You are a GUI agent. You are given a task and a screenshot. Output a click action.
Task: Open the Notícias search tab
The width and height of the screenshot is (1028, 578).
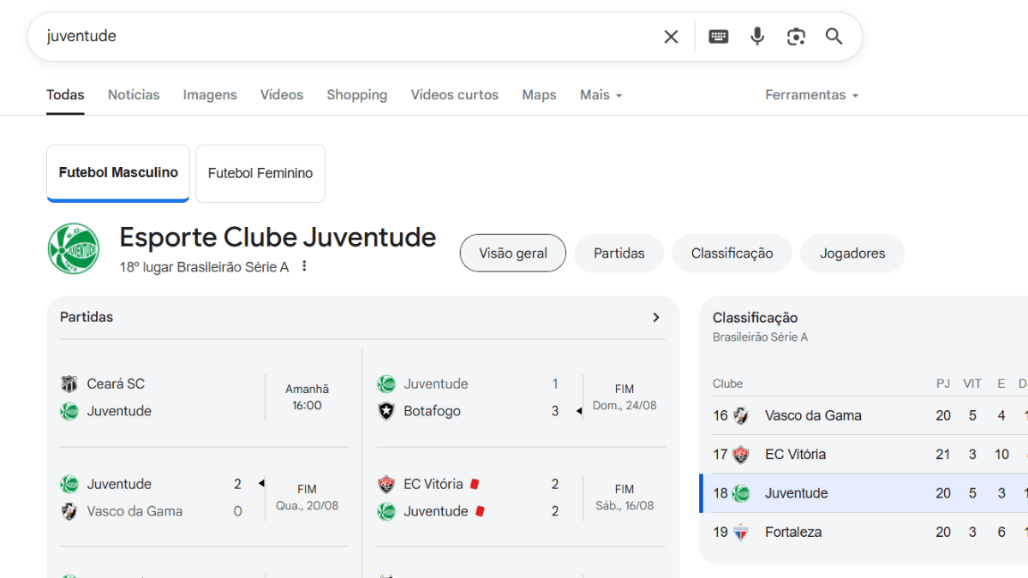(x=134, y=95)
